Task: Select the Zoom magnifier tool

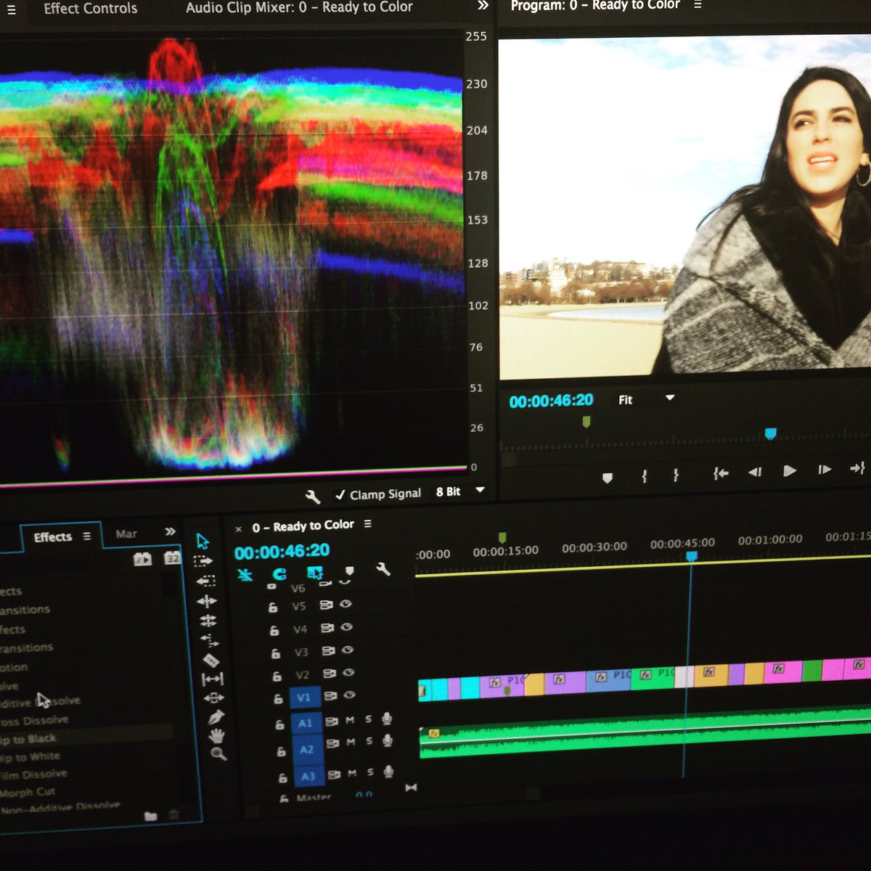Action: [218, 753]
